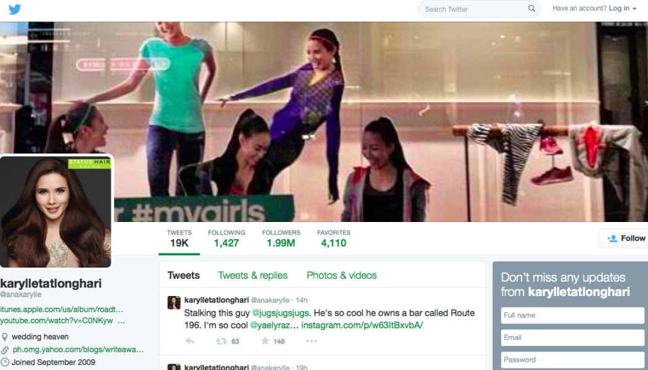Favorite the Route 196 tweet with star
Screen dimensions: 648x370
coord(265,340)
